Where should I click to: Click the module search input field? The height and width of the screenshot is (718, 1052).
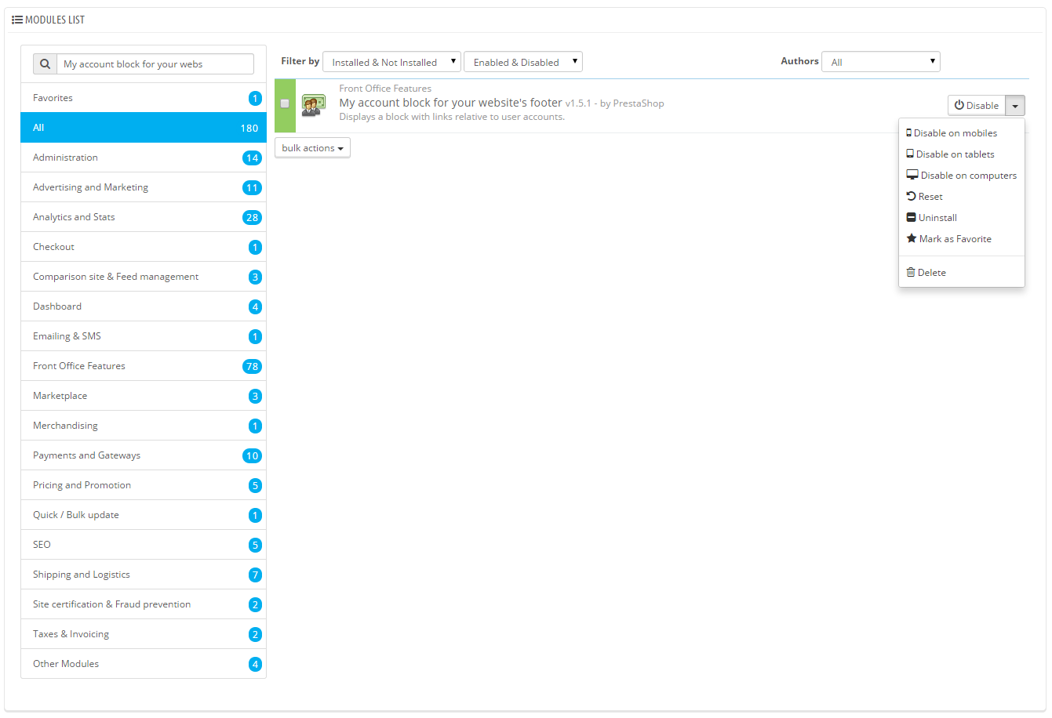155,64
